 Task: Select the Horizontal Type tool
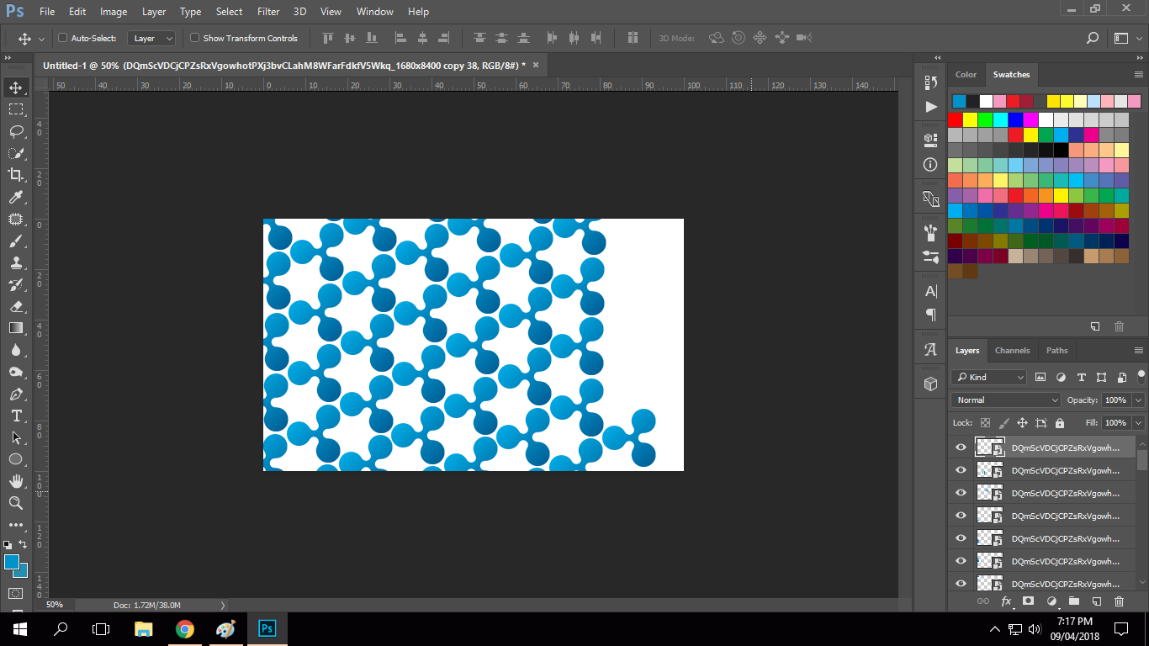(16, 416)
